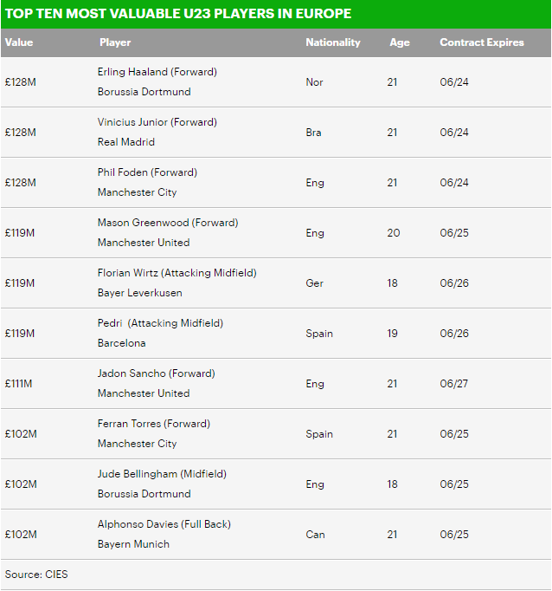Click the Nationality column header

coord(332,42)
